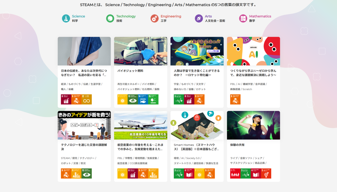This screenshot has width=337, height=192.
Task: Open the 日本の伝統を、あなたは次世代に title link
Action: point(84,73)
